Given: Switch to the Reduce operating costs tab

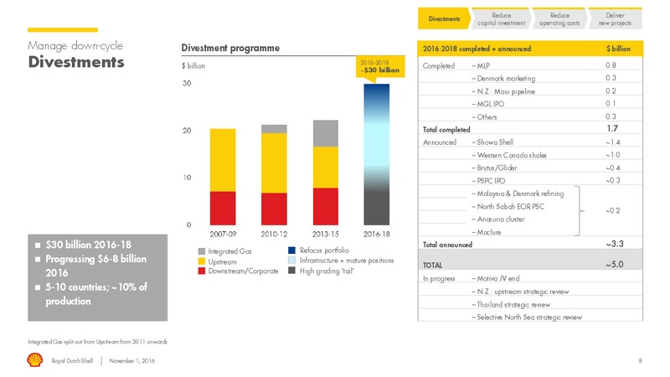Looking at the screenshot, I should click(559, 18).
